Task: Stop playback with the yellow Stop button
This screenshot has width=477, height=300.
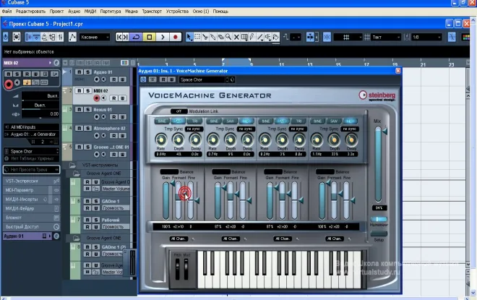Action: point(150,37)
